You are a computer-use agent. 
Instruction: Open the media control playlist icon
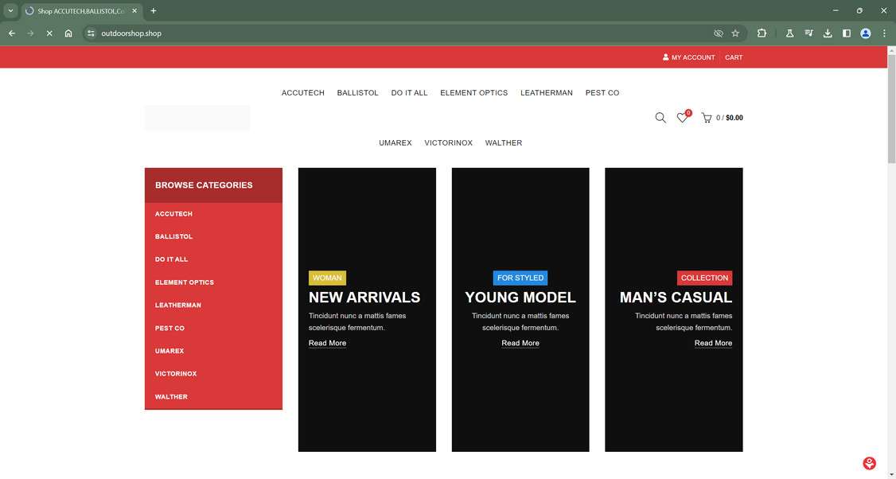(808, 33)
